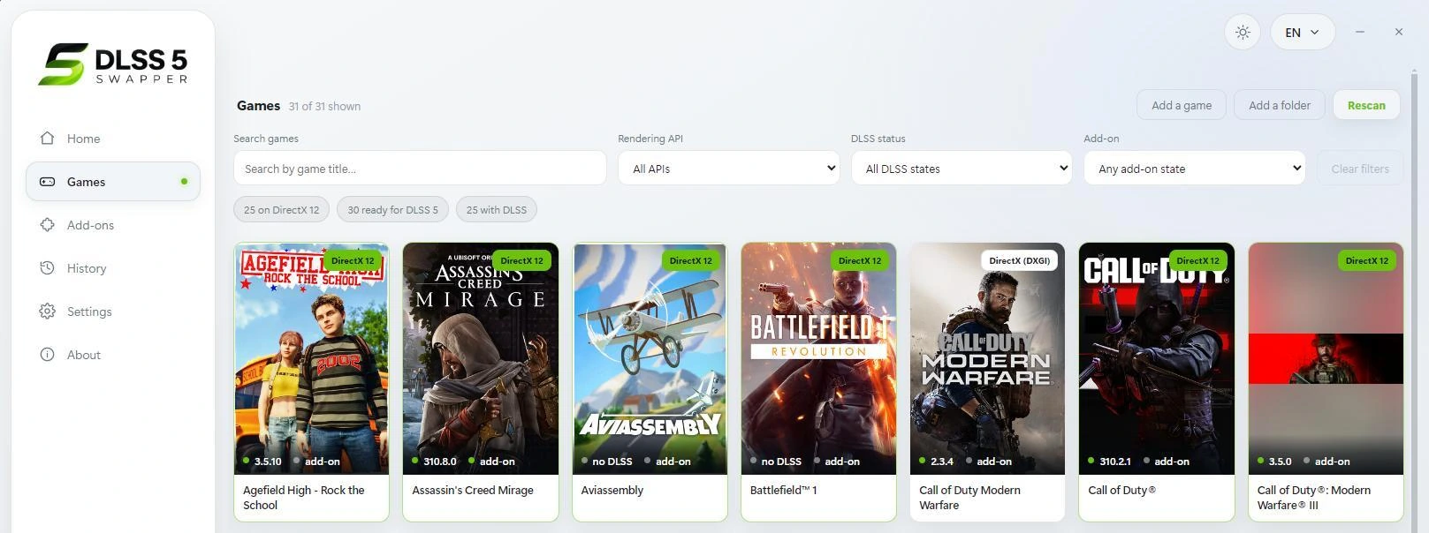Click the Add a folder button
The width and height of the screenshot is (1429, 533).
coord(1280,105)
